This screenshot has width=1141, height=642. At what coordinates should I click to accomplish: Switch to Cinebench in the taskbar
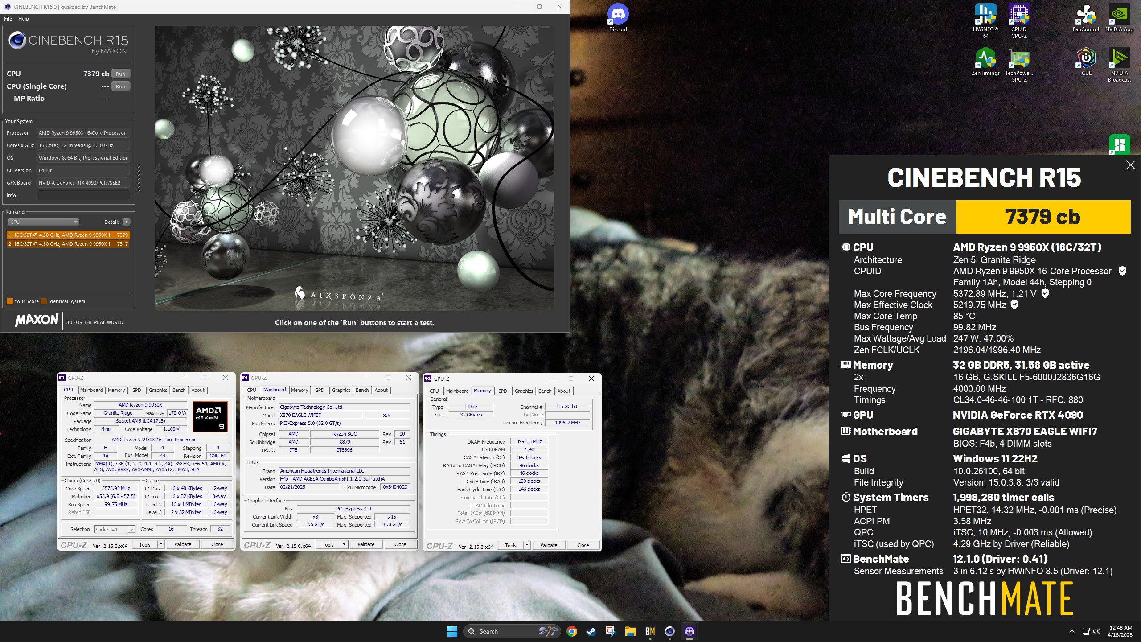click(x=669, y=631)
